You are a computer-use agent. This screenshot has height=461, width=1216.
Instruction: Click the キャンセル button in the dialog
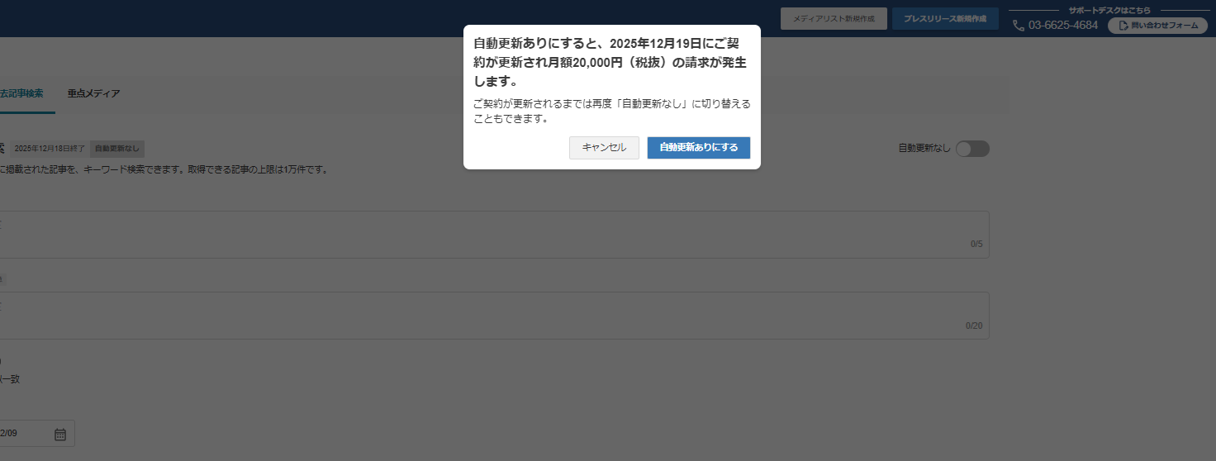tap(604, 148)
